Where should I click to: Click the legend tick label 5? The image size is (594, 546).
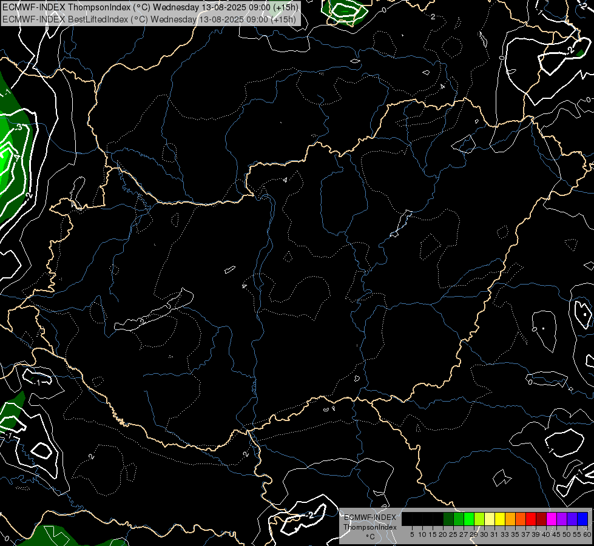pyautogui.click(x=412, y=534)
